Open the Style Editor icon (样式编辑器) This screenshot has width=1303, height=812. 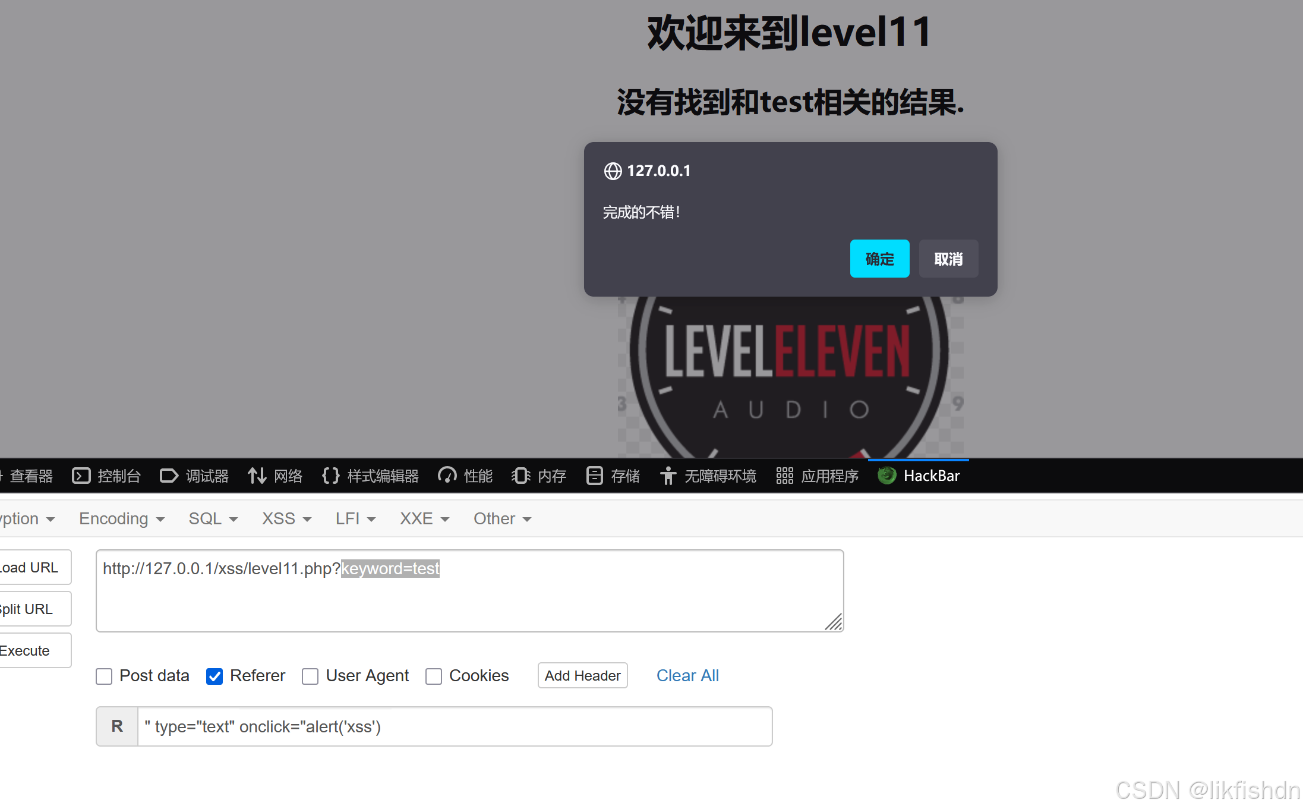click(330, 476)
